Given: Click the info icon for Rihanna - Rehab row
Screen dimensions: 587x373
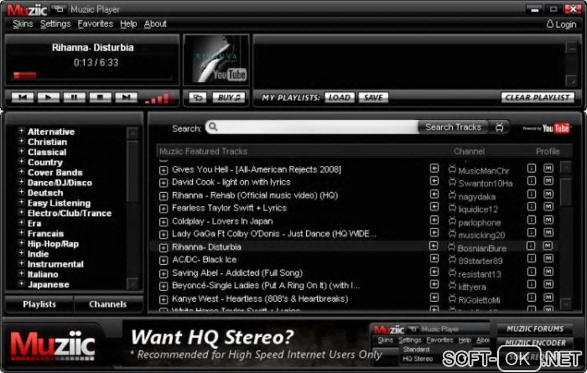Looking at the screenshot, I should (531, 194).
